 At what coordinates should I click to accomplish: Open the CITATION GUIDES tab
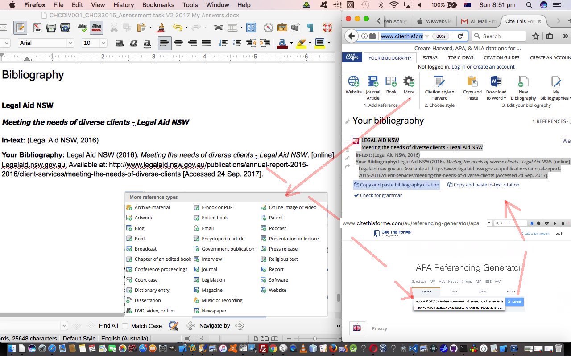(501, 58)
